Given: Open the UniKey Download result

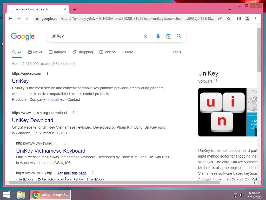Looking at the screenshot, I should 32,120.
